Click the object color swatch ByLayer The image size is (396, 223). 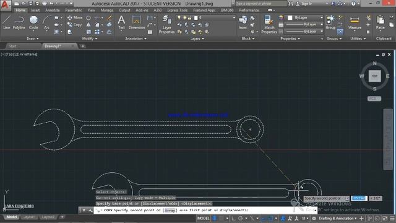(290, 18)
